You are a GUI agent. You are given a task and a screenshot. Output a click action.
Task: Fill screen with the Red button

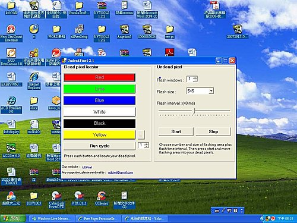99,77
